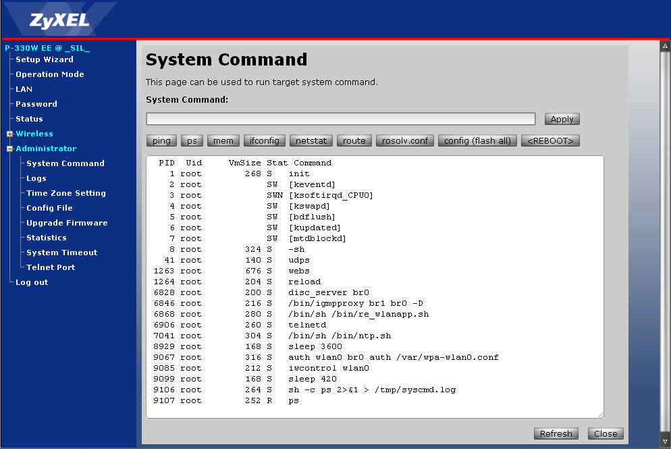
Task: Click the '[ksoftirqd_CPU0]' process line
Action: (271, 195)
